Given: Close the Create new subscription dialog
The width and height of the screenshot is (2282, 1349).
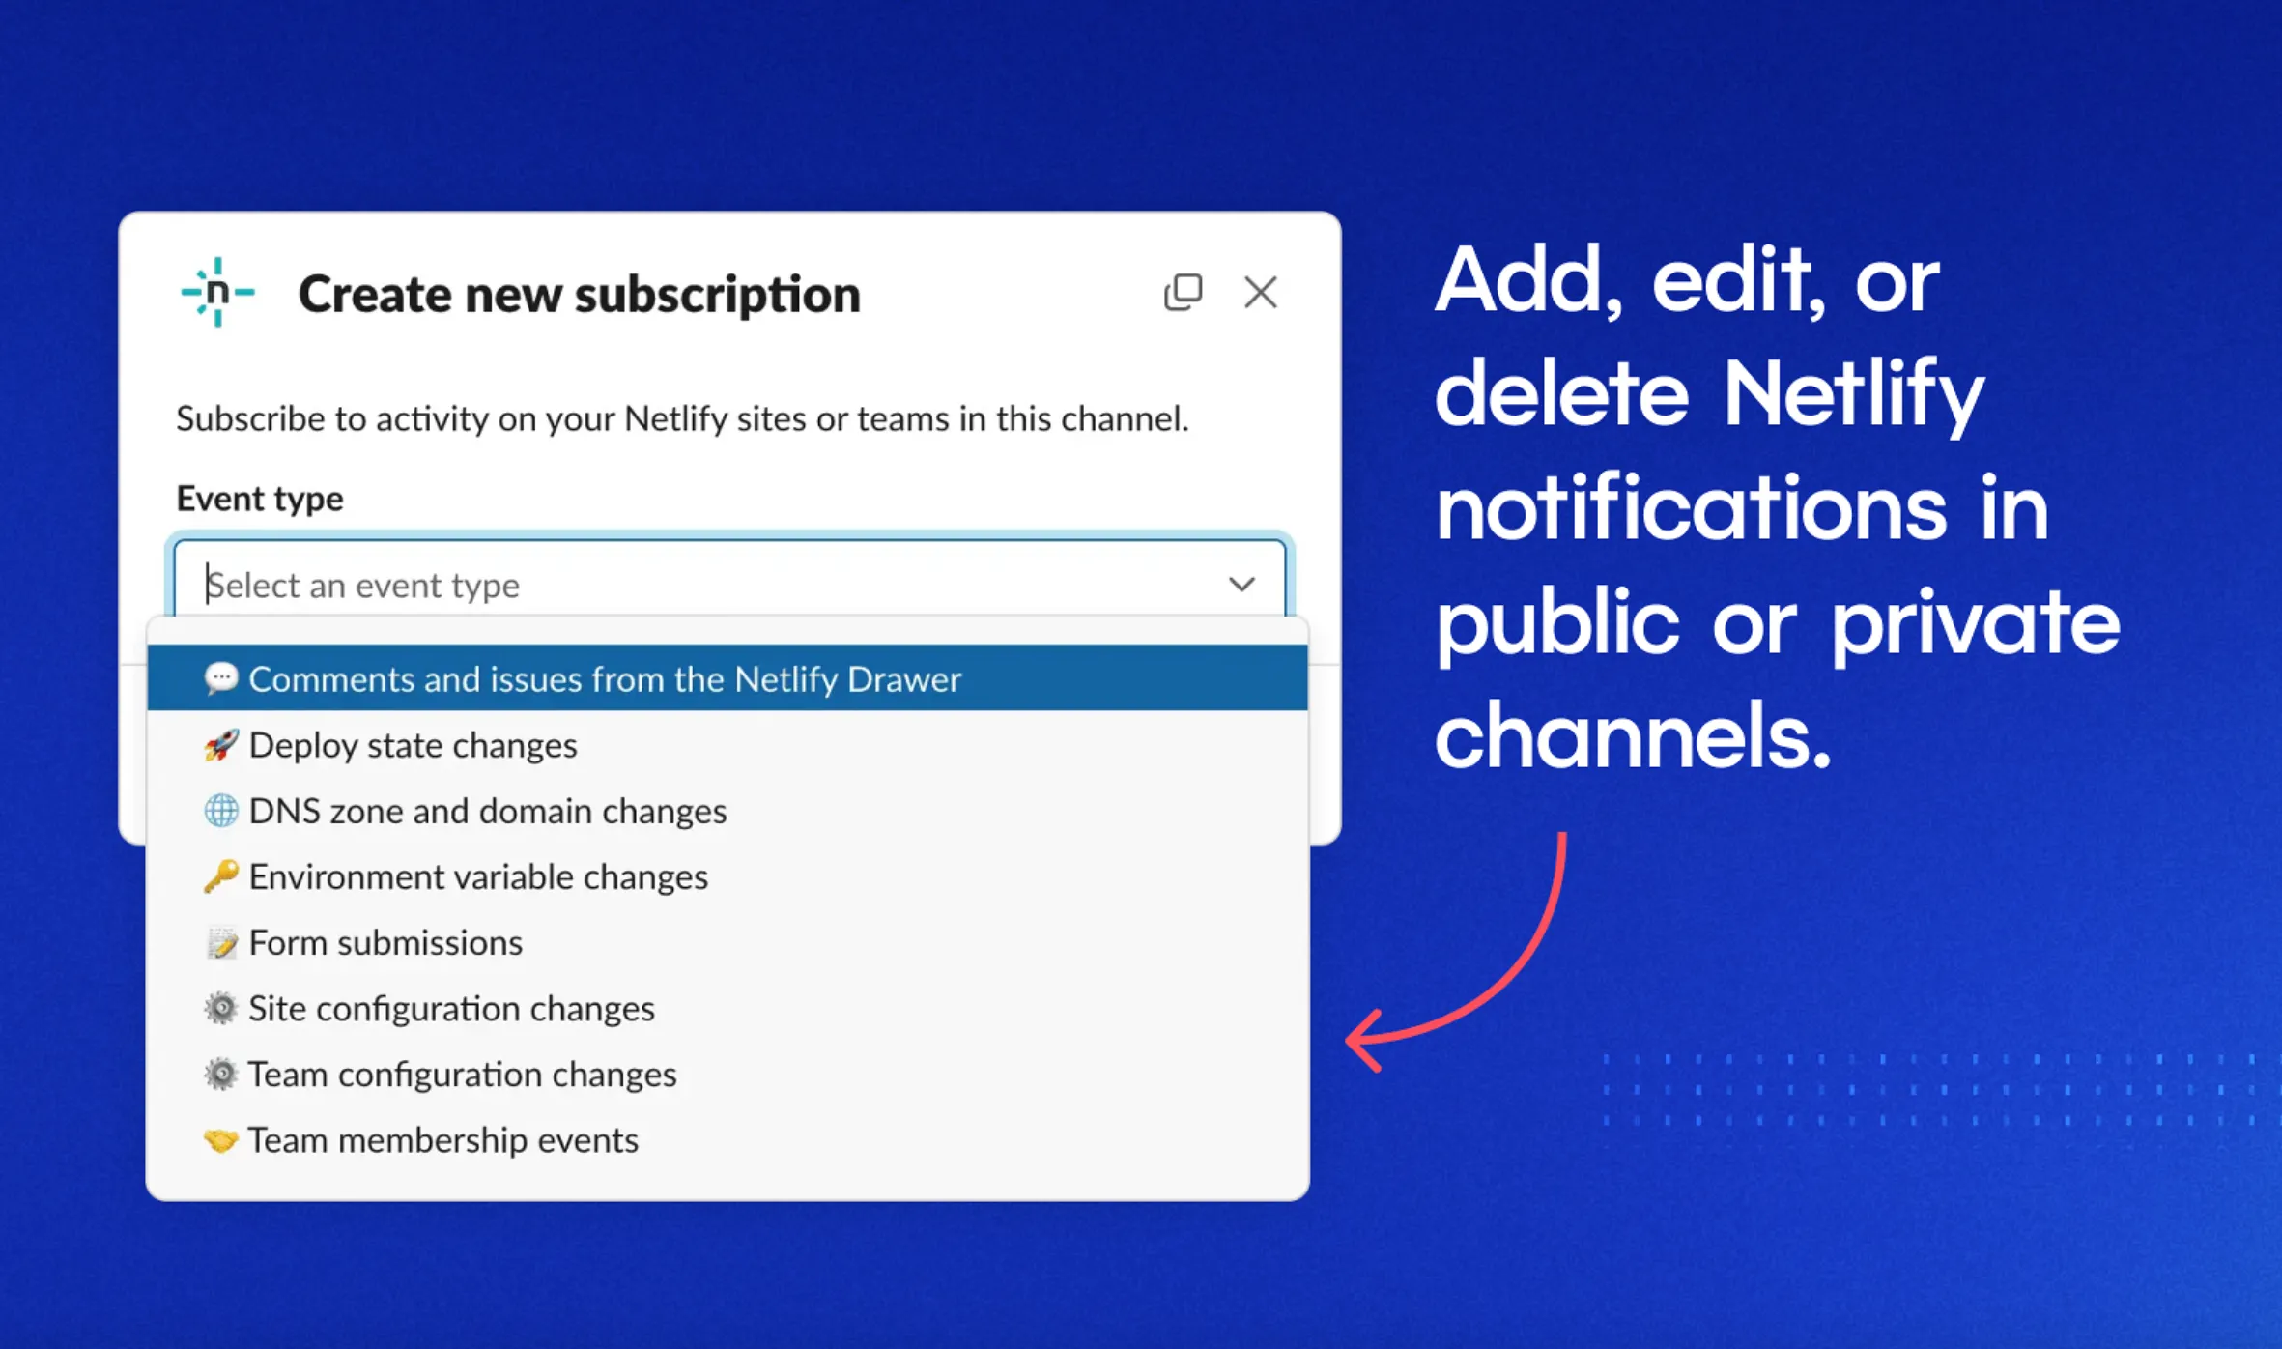Looking at the screenshot, I should pyautogui.click(x=1261, y=291).
